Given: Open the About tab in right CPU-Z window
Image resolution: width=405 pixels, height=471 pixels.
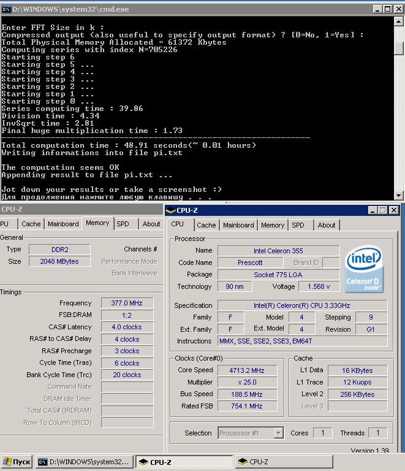Looking at the screenshot, I should tap(327, 225).
